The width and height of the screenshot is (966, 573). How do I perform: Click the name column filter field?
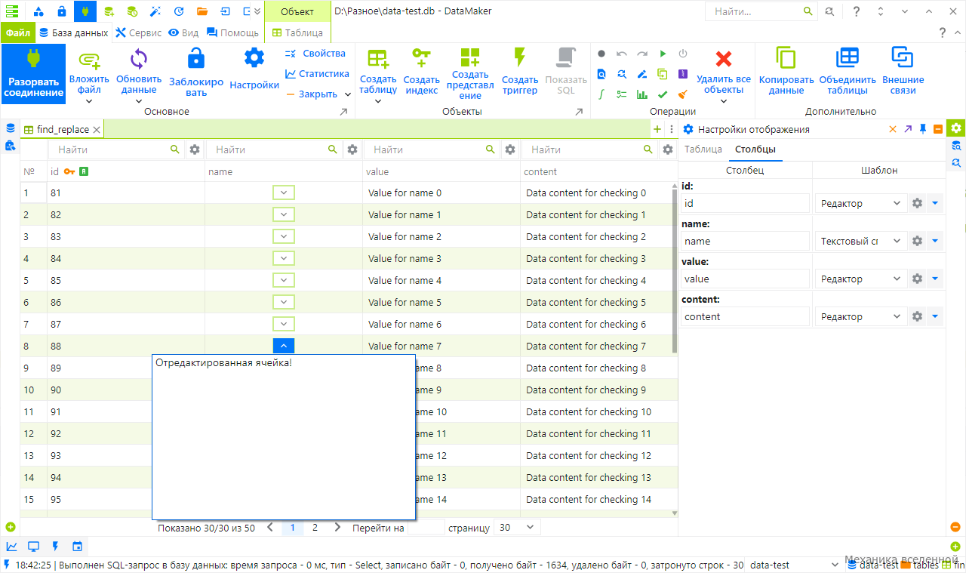point(274,149)
